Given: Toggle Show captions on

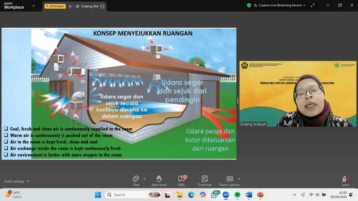Looking at the screenshot, I should click(x=230, y=180).
